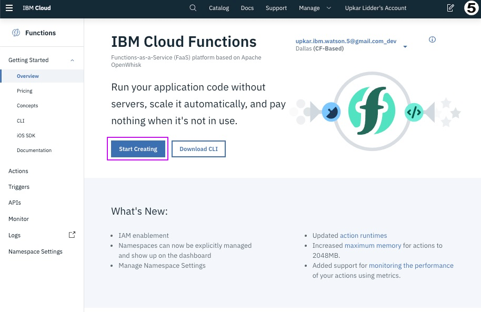Click Manage in the top navigation
The height and width of the screenshot is (312, 481).
[309, 8]
